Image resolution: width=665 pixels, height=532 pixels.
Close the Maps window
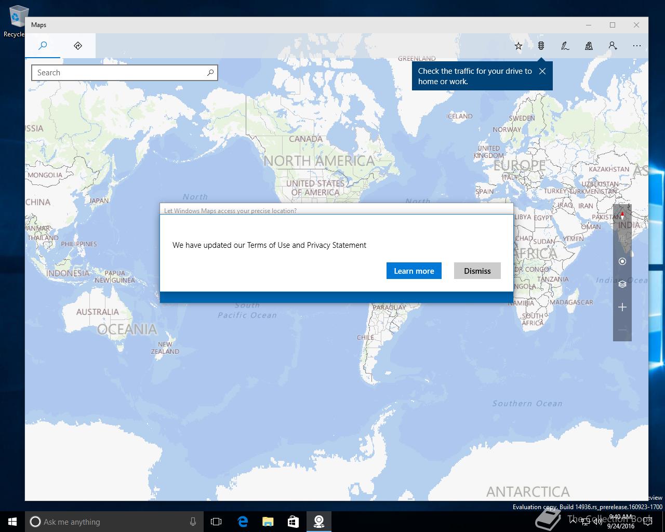636,25
